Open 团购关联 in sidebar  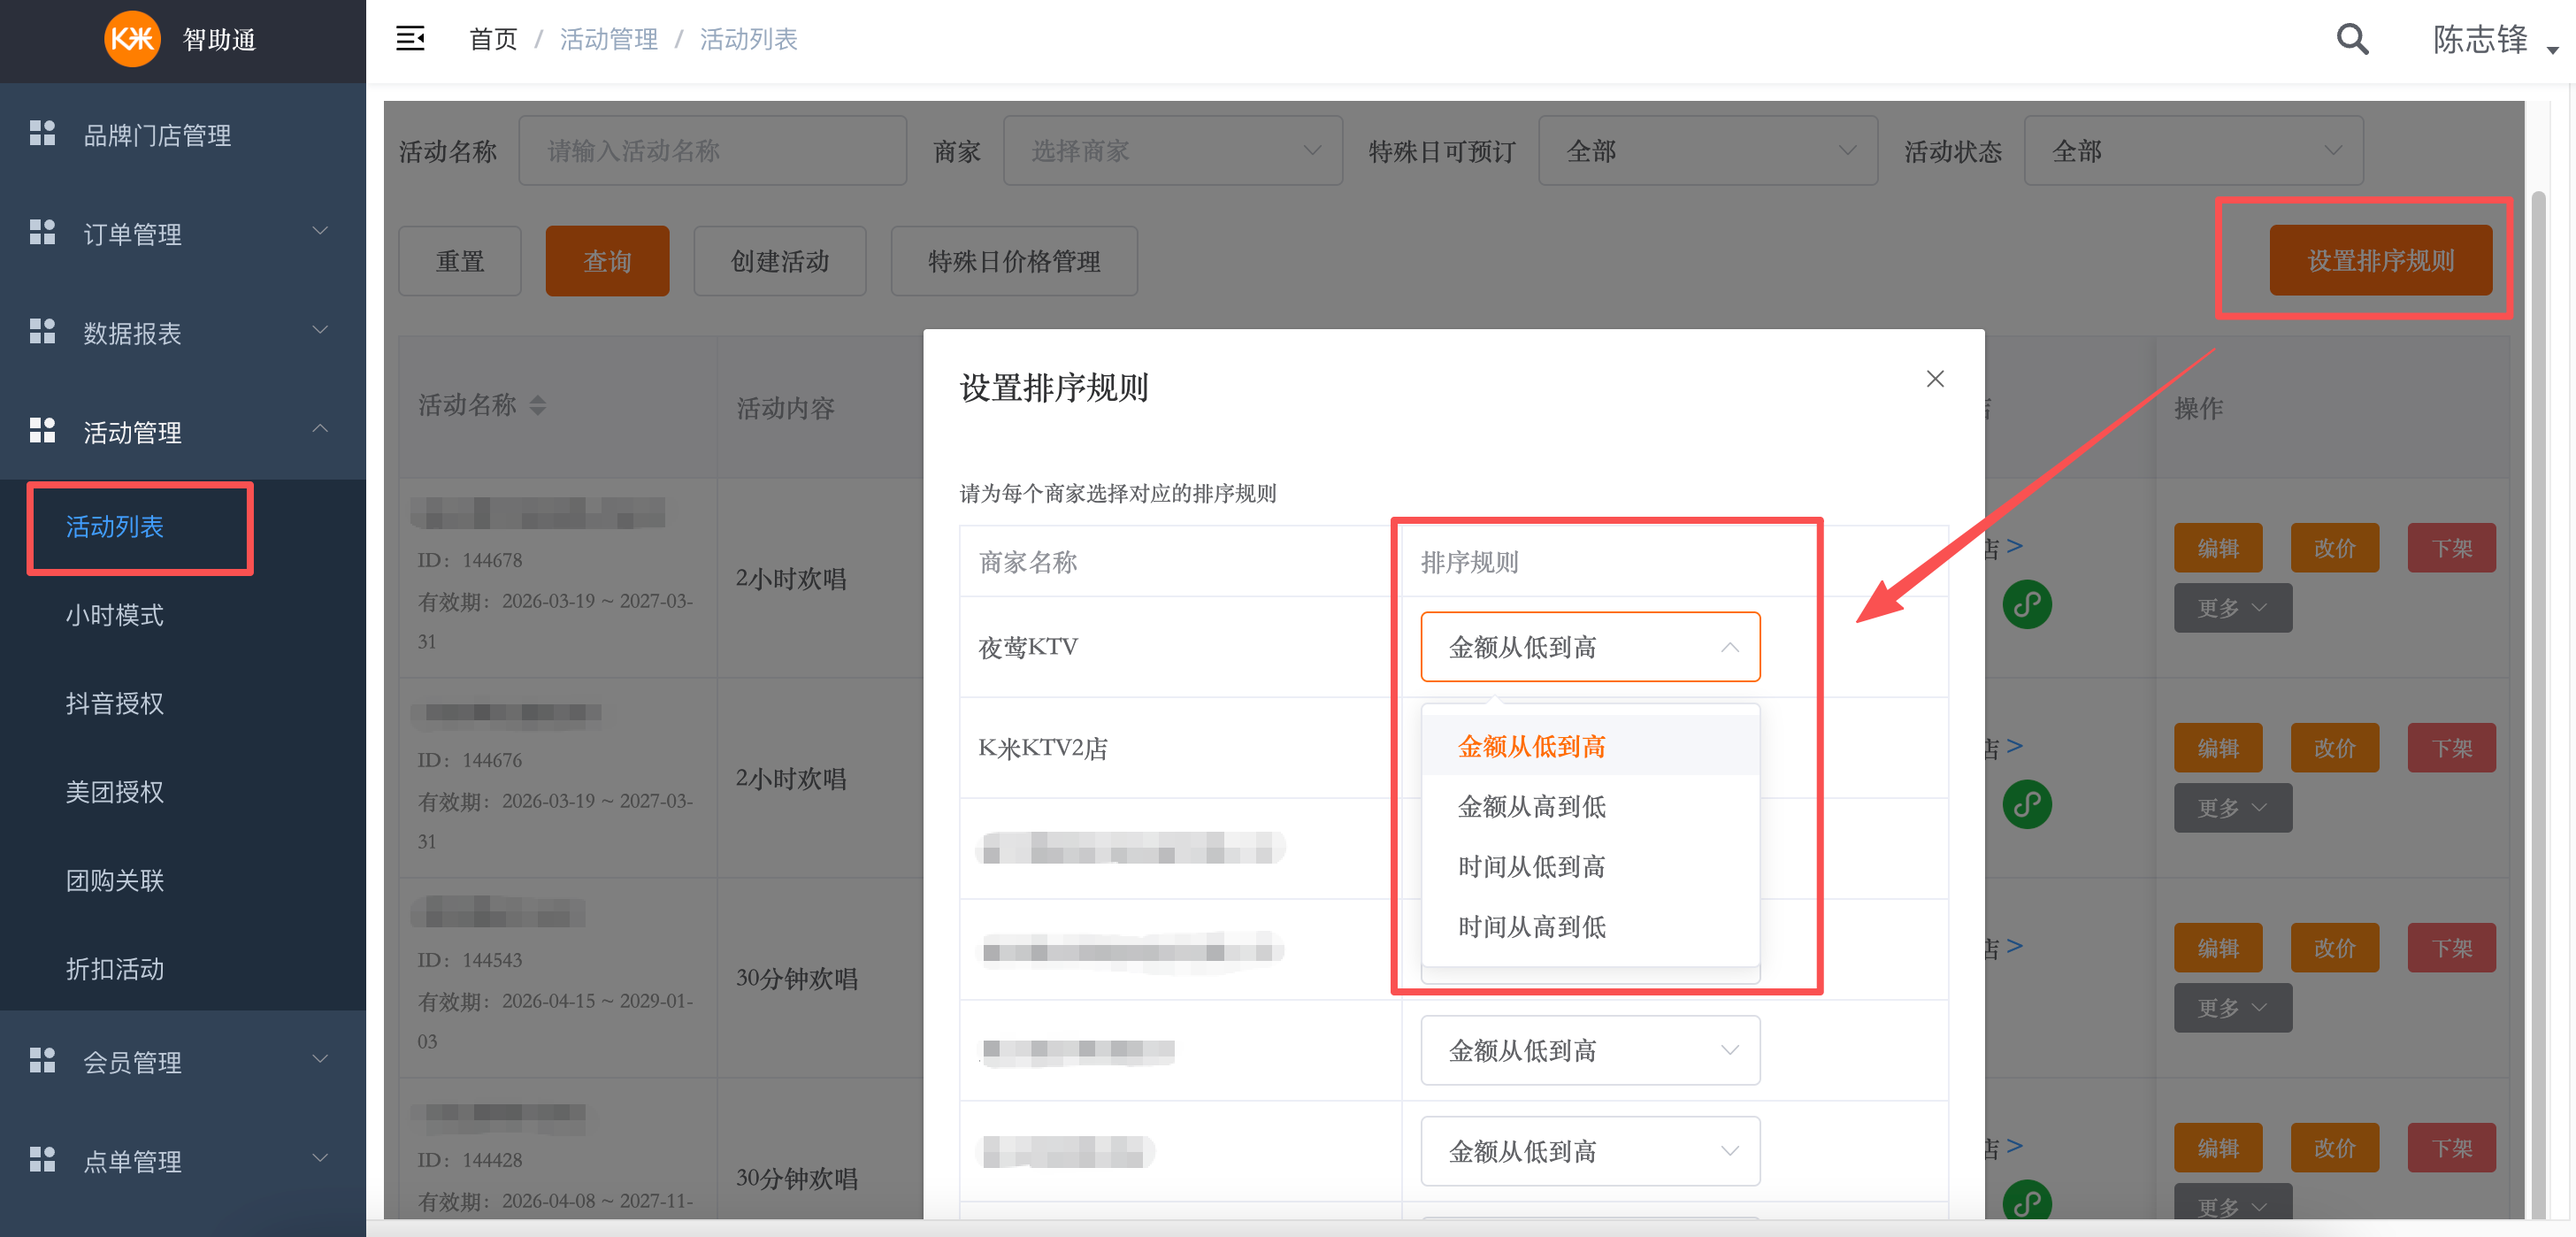[x=115, y=881]
